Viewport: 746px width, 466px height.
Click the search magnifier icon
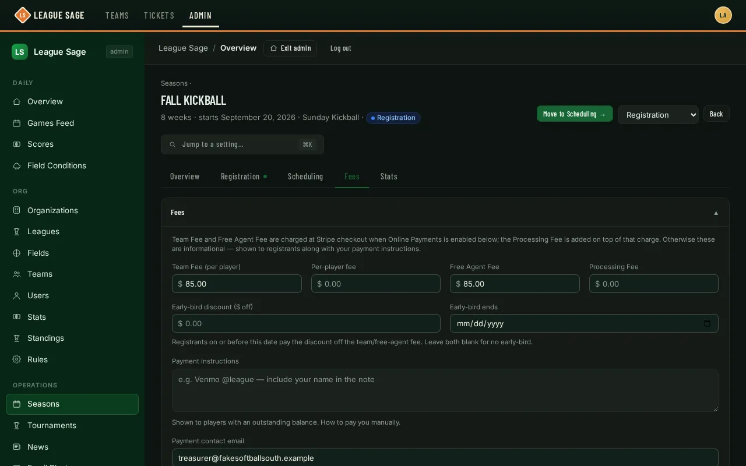click(173, 144)
